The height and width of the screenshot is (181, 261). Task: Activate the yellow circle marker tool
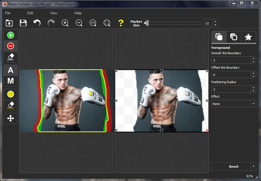coord(10,94)
